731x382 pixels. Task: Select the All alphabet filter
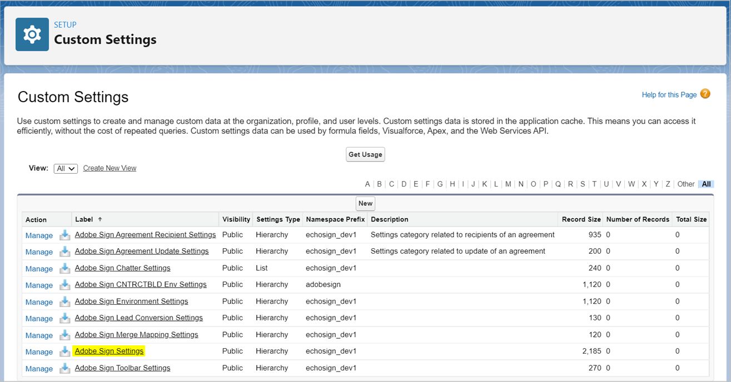click(x=706, y=184)
